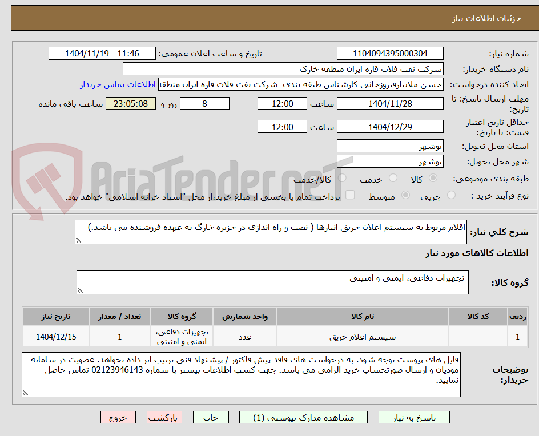The image size is (539, 436).
Task: Select the جزیی purchase type radio
Action: (x=451, y=195)
